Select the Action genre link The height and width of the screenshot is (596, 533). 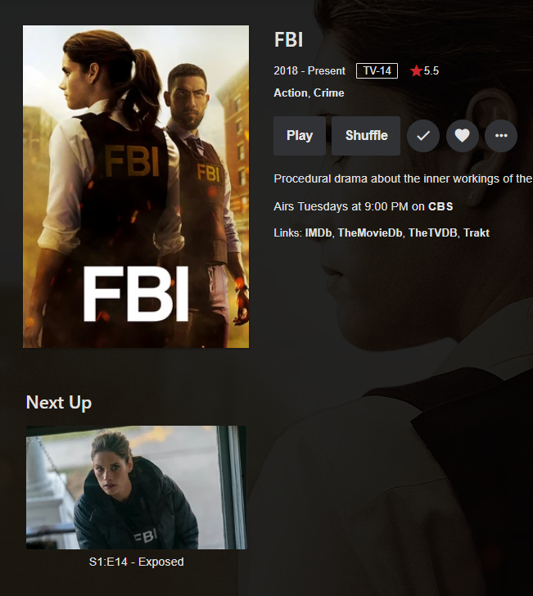291,93
